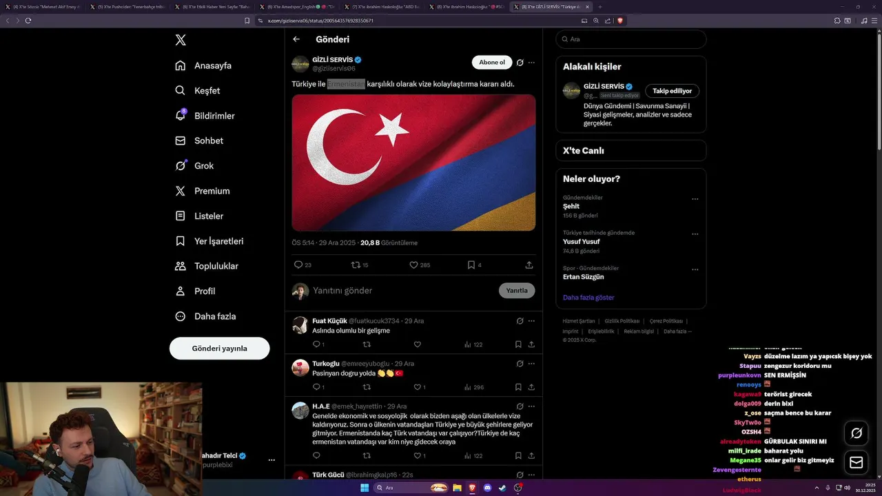Click the Brave shields icon in address bar
882x496 pixels.
click(x=621, y=21)
